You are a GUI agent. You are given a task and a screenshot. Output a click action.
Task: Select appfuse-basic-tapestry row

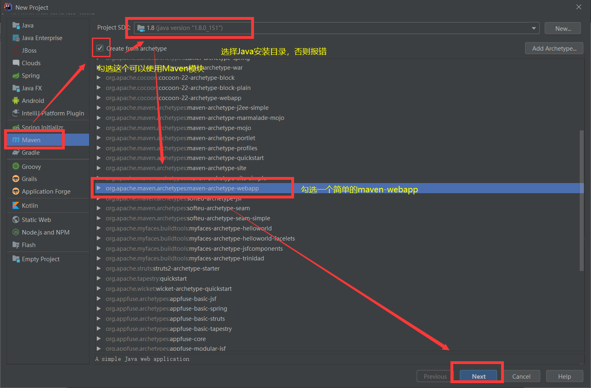click(x=339, y=329)
